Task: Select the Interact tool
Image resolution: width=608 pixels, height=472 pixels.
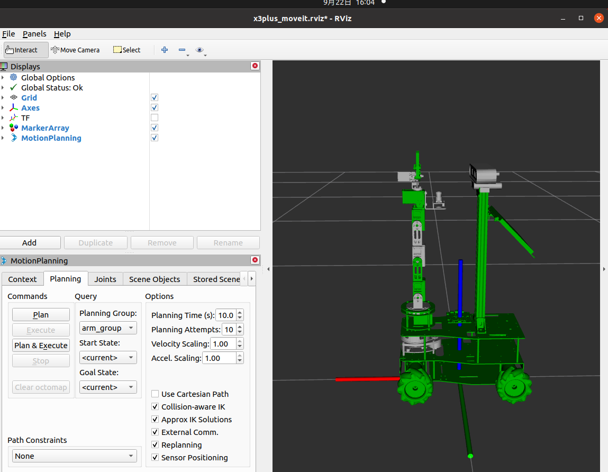Action: pos(26,50)
